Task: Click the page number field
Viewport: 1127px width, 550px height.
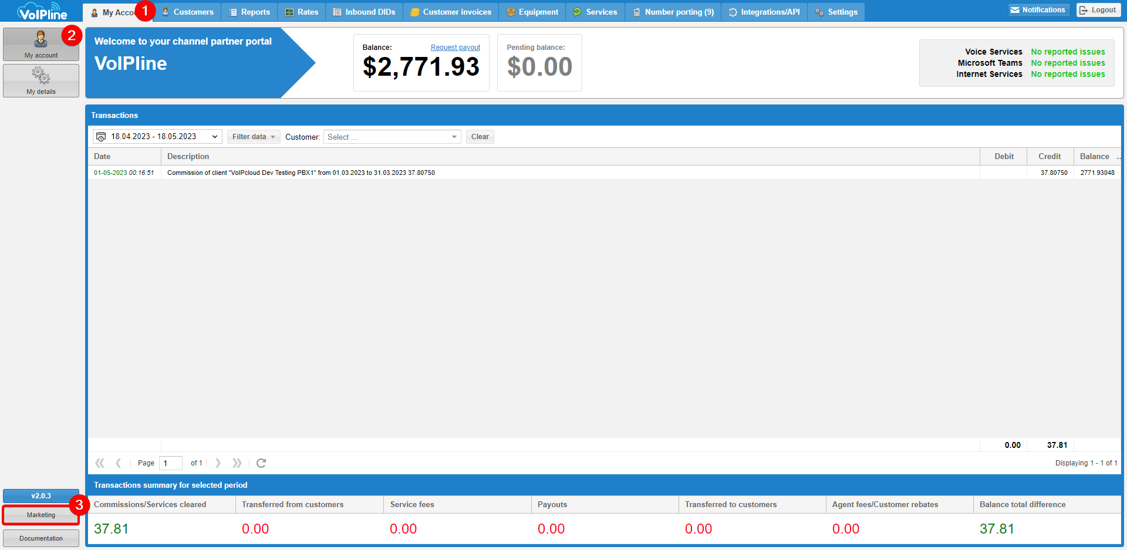Action: click(x=170, y=463)
